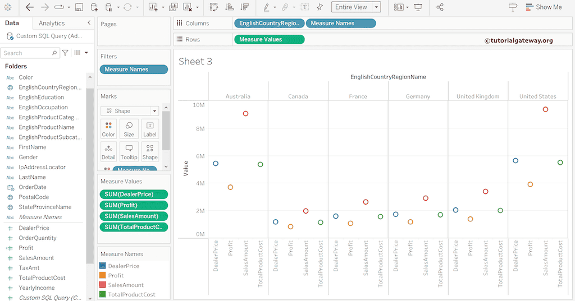Click the Data Guide icon left of Show Me
575x301 pixels.
(513, 7)
